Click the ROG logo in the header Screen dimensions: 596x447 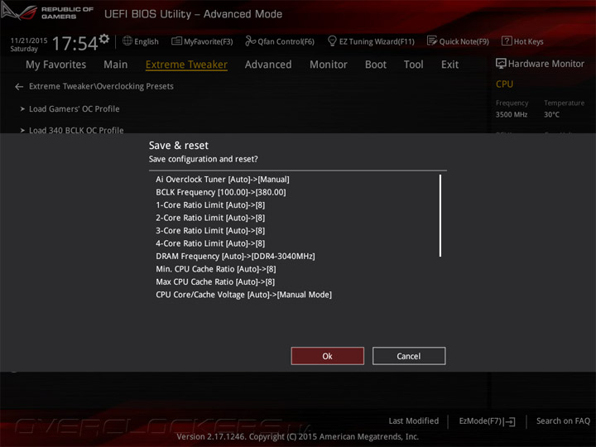(19, 12)
